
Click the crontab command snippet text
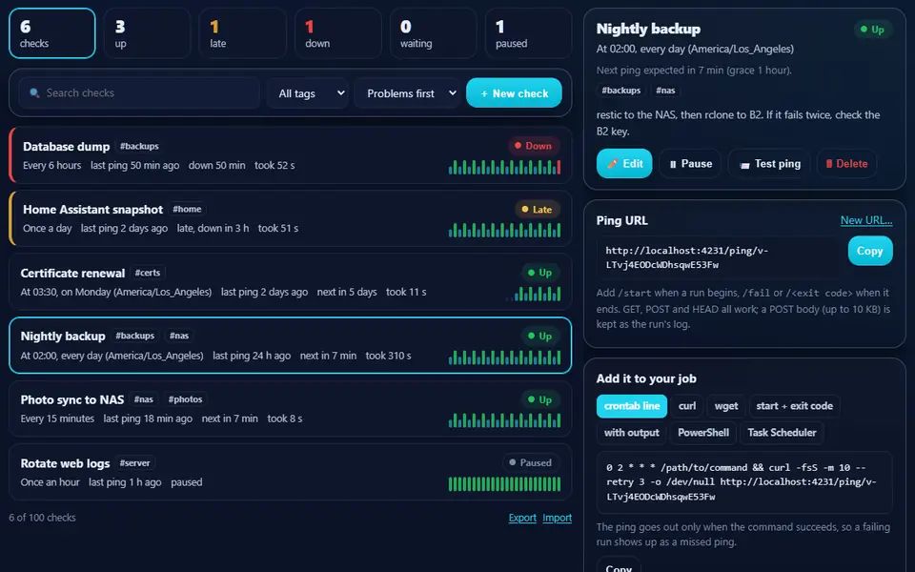click(744, 482)
